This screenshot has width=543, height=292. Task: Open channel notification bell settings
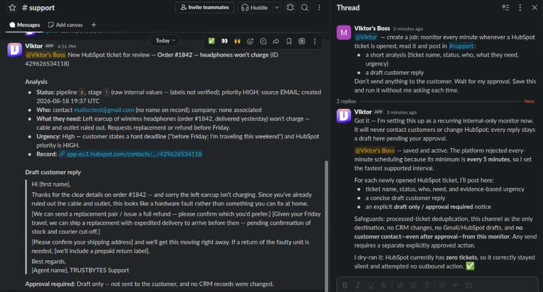(290, 7)
